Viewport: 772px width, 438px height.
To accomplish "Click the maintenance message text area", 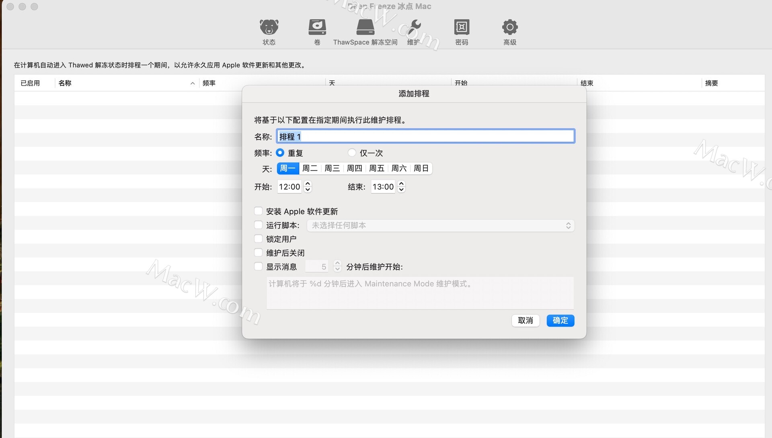I will pyautogui.click(x=420, y=293).
